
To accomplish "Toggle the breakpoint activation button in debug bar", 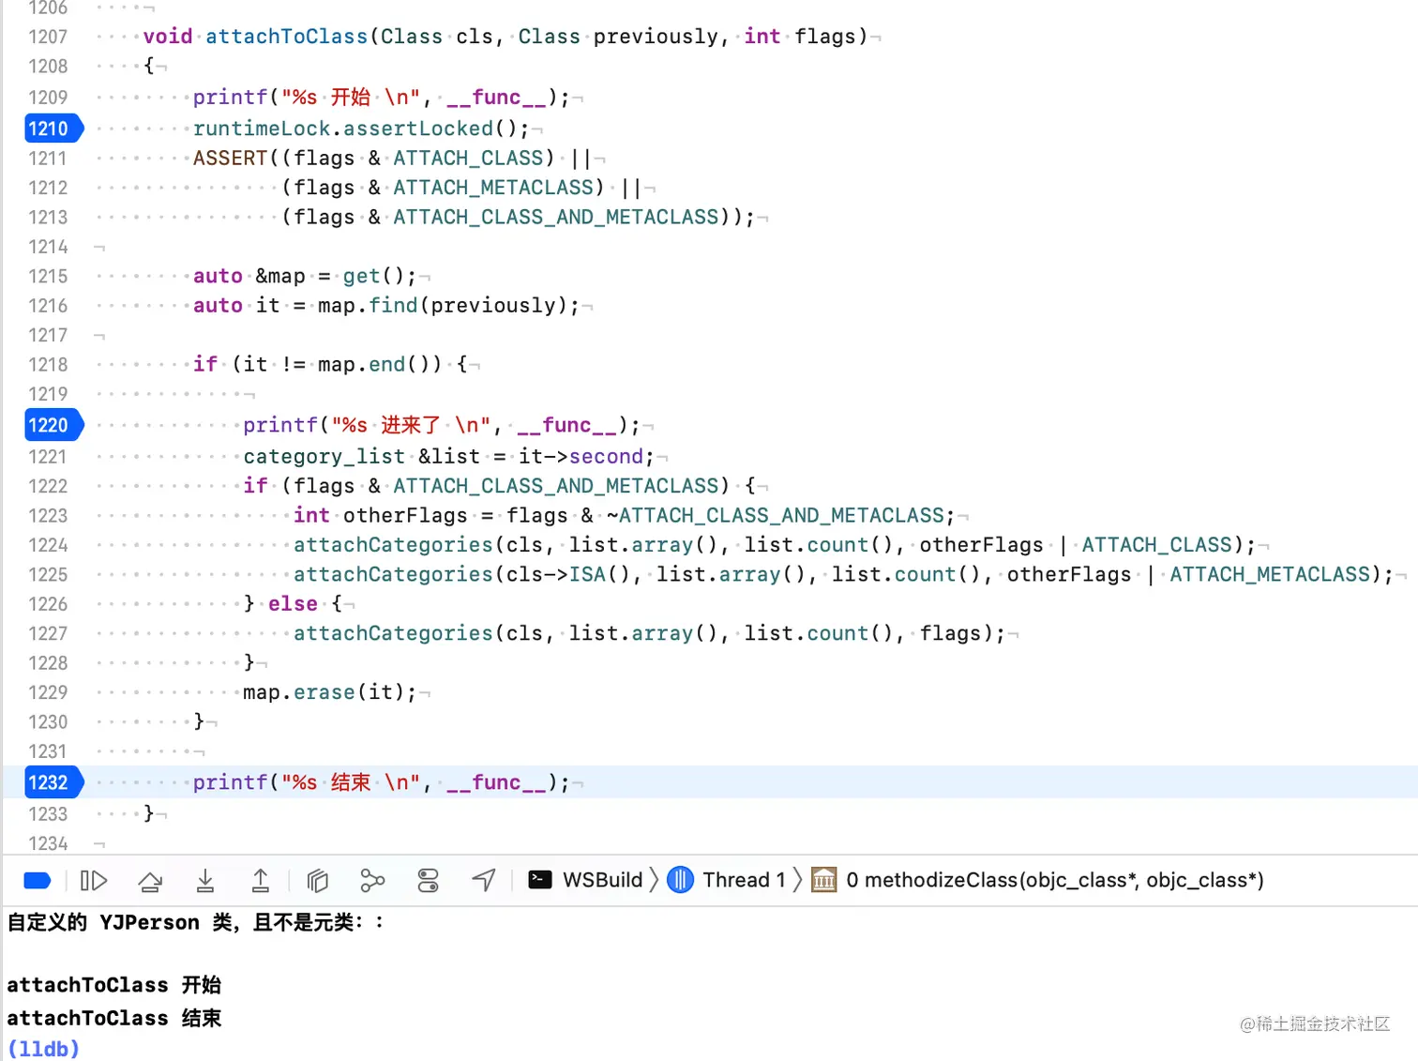I will pos(38,880).
